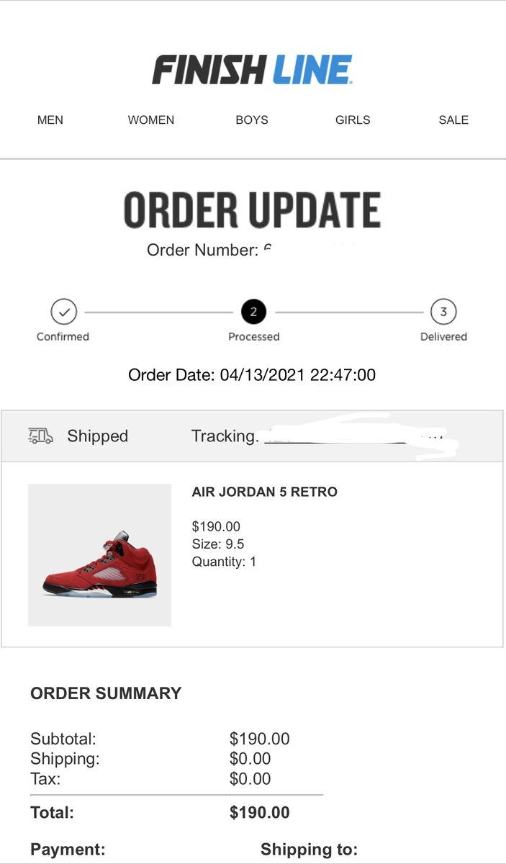
Task: Click the $190.00 Total amount
Action: [x=260, y=813]
